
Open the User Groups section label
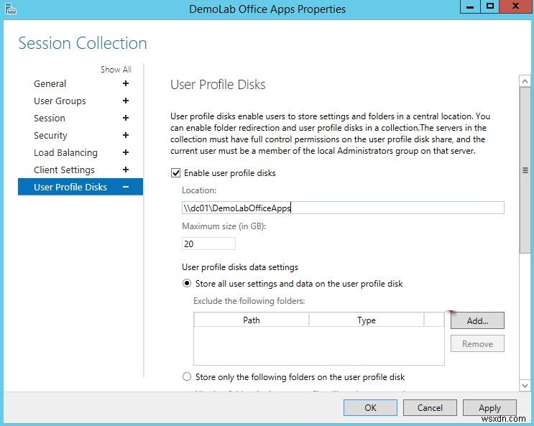tap(60, 101)
